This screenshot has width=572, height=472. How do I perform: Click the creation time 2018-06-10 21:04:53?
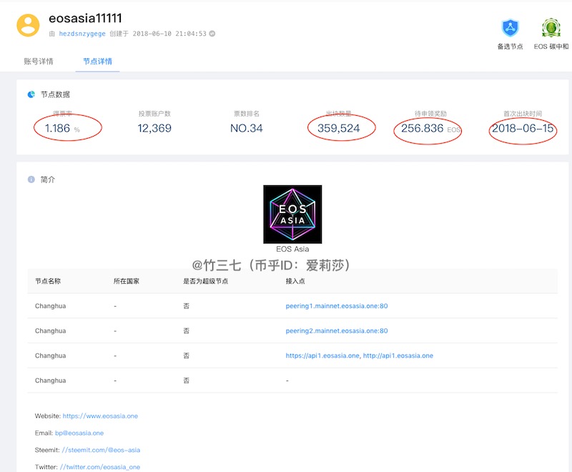pyautogui.click(x=169, y=34)
